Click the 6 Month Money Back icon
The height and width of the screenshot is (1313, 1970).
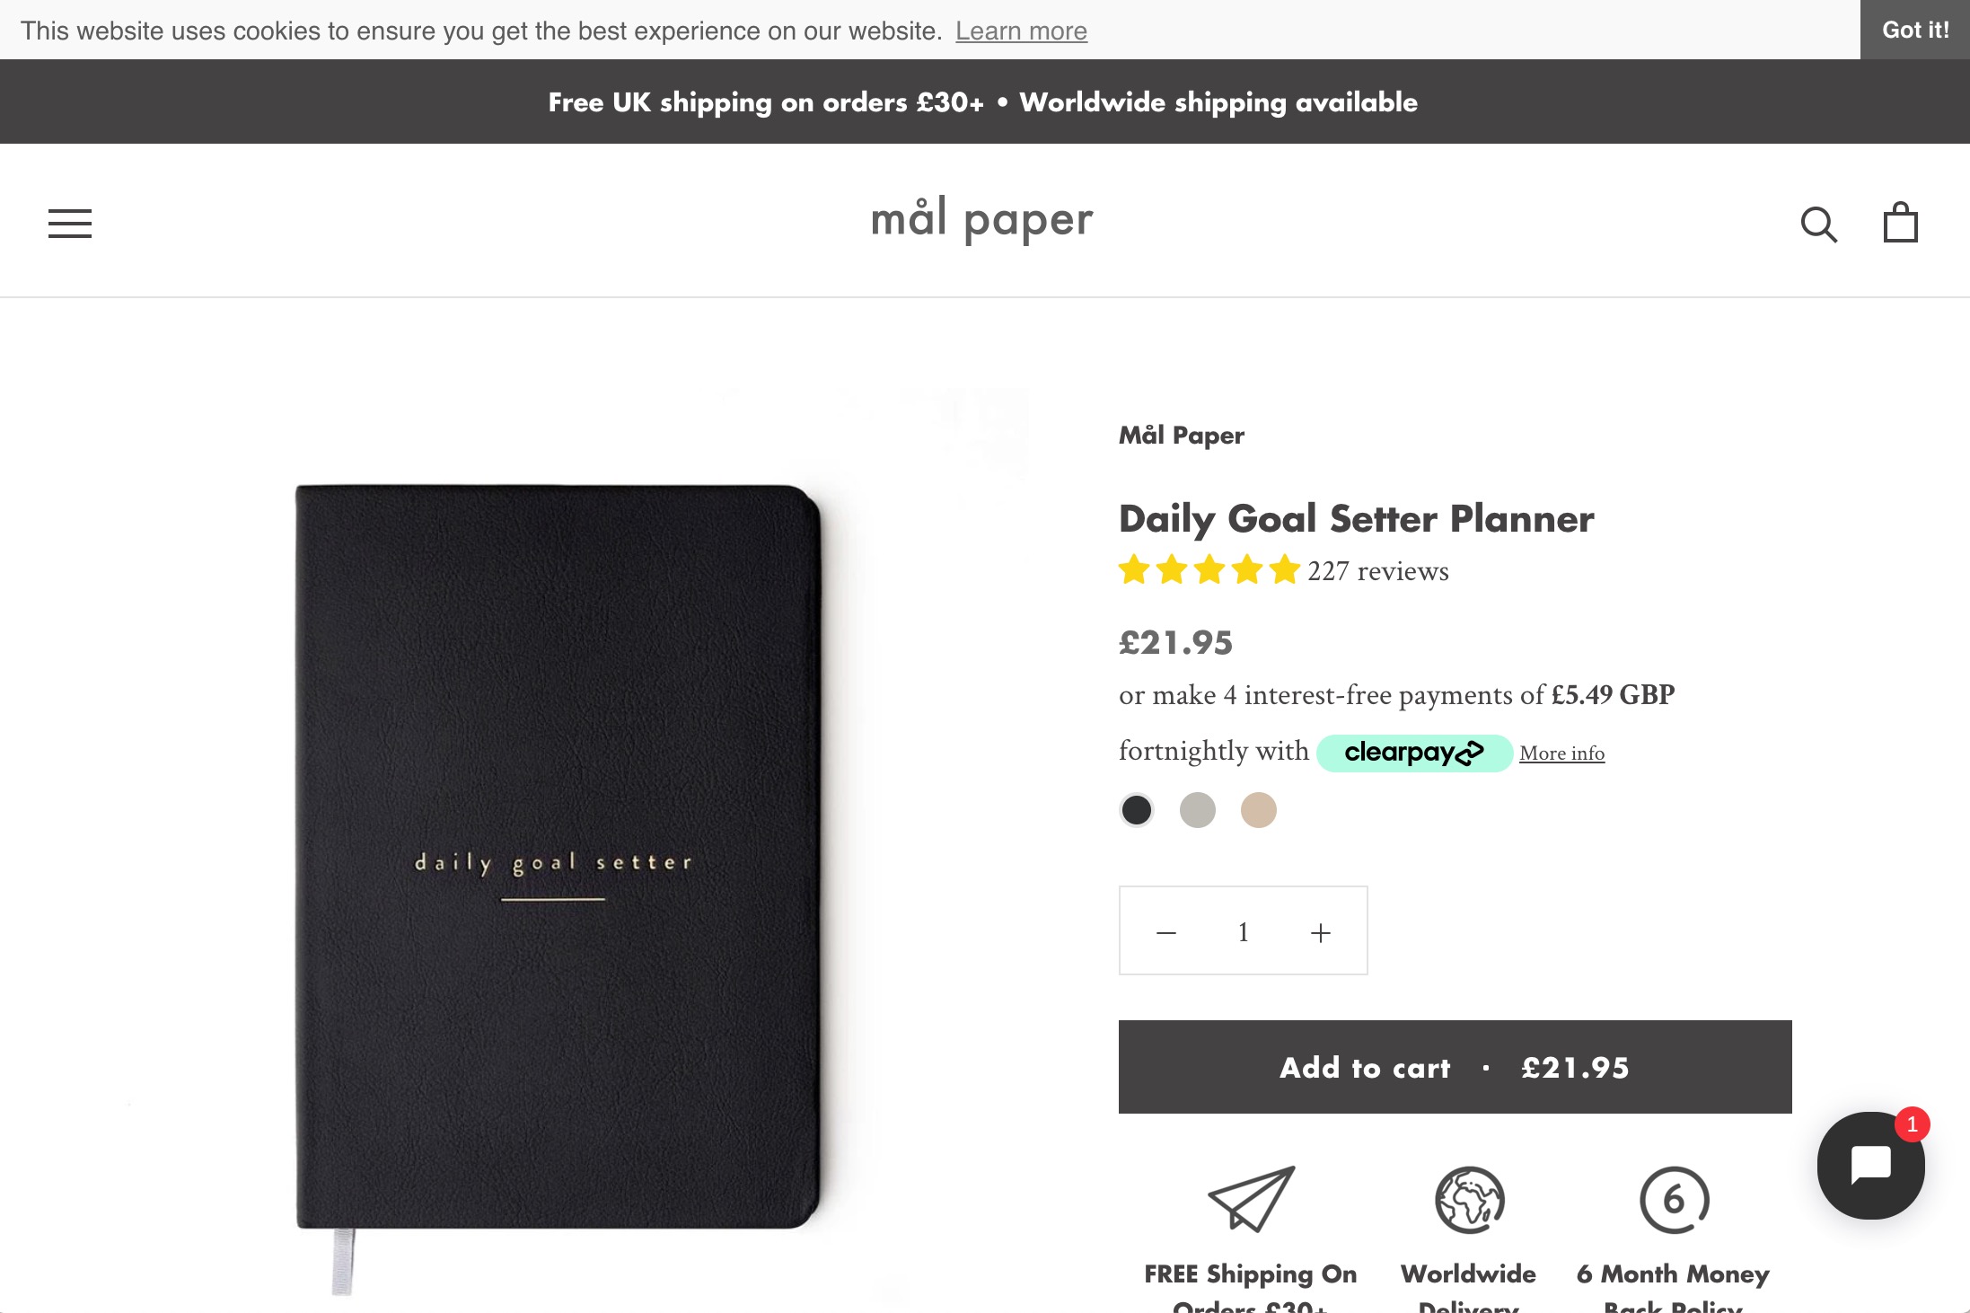pyautogui.click(x=1674, y=1201)
